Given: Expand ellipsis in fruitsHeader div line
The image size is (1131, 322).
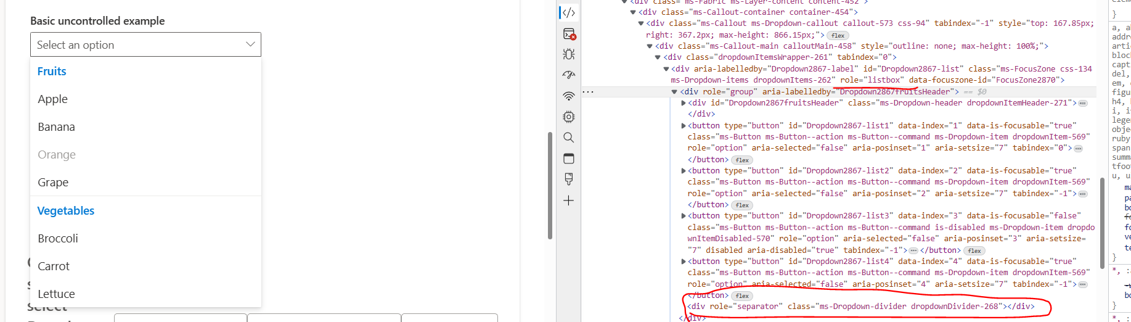Looking at the screenshot, I should coord(1083,103).
